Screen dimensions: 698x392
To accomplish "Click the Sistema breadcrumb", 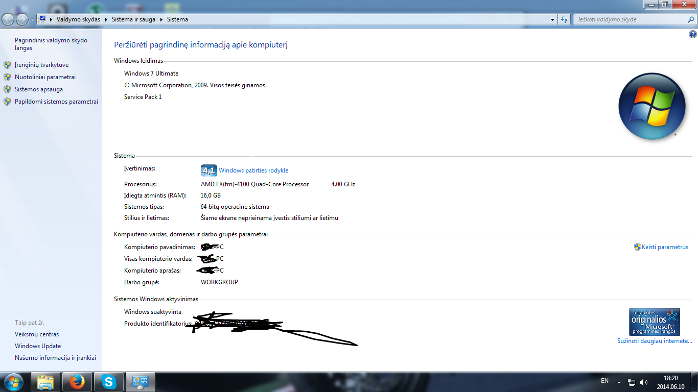I will [177, 19].
